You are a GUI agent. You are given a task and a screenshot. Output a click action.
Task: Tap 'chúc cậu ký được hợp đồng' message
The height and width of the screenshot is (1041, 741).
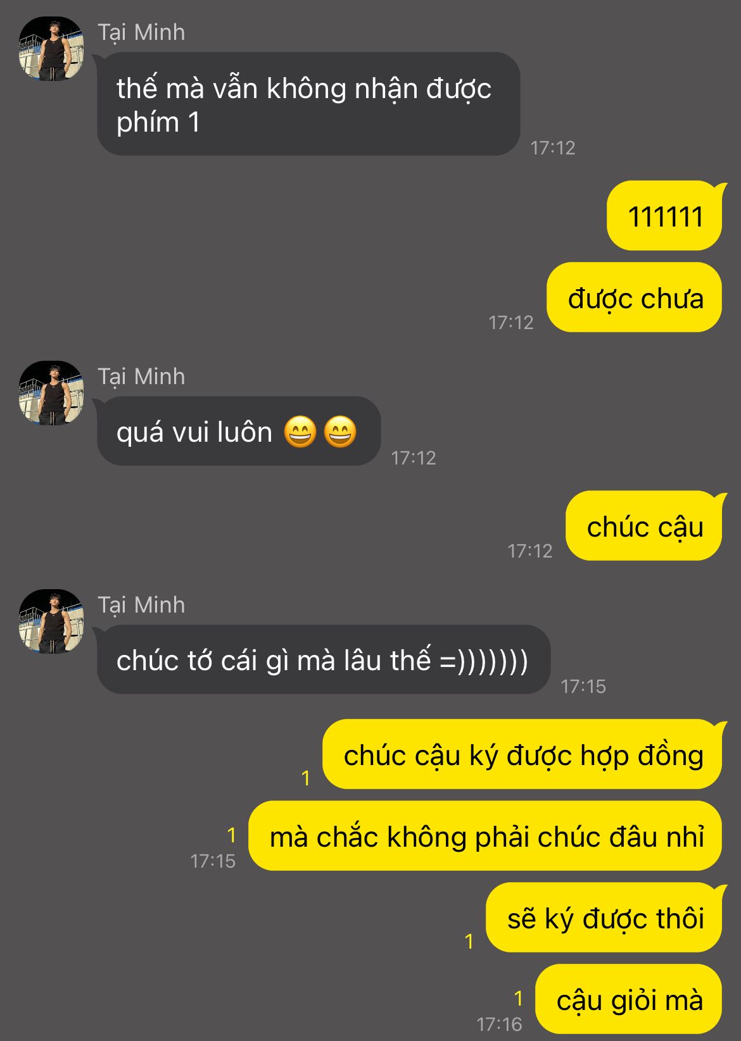(523, 754)
